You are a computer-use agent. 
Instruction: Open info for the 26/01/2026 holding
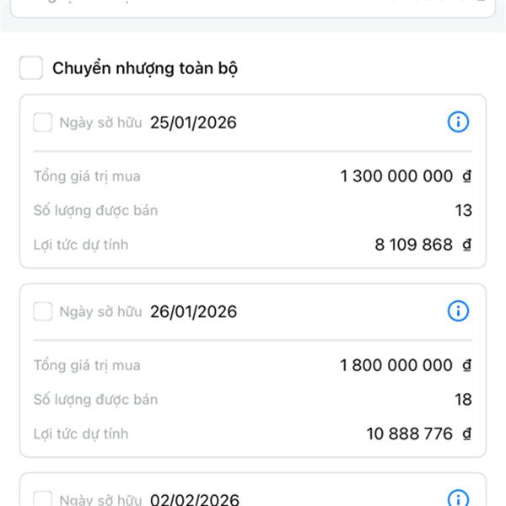457,311
